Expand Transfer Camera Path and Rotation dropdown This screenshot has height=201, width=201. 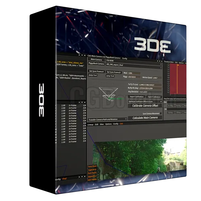[107, 119]
